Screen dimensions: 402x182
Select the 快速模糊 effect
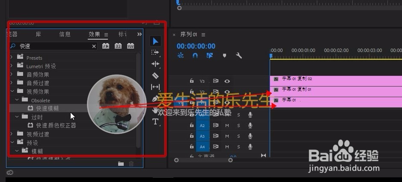point(48,109)
